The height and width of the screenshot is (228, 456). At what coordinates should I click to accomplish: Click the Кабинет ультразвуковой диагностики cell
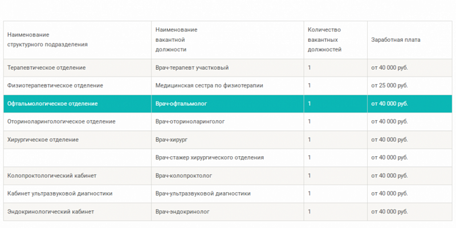(60, 193)
